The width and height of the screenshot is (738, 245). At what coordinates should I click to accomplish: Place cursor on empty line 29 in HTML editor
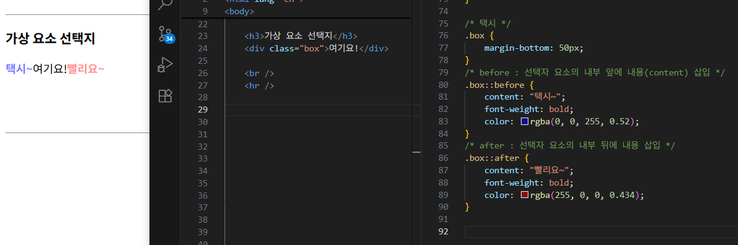coord(322,110)
